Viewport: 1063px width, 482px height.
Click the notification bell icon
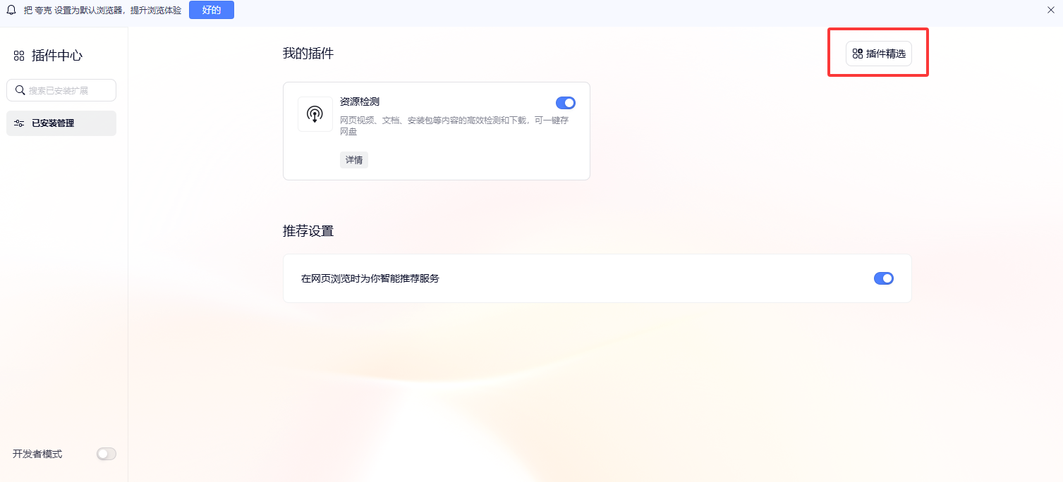pos(11,11)
